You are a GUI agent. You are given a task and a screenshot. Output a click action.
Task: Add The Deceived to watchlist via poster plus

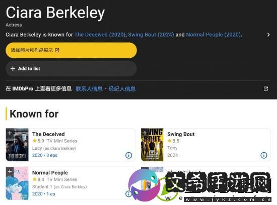(x=10, y=133)
